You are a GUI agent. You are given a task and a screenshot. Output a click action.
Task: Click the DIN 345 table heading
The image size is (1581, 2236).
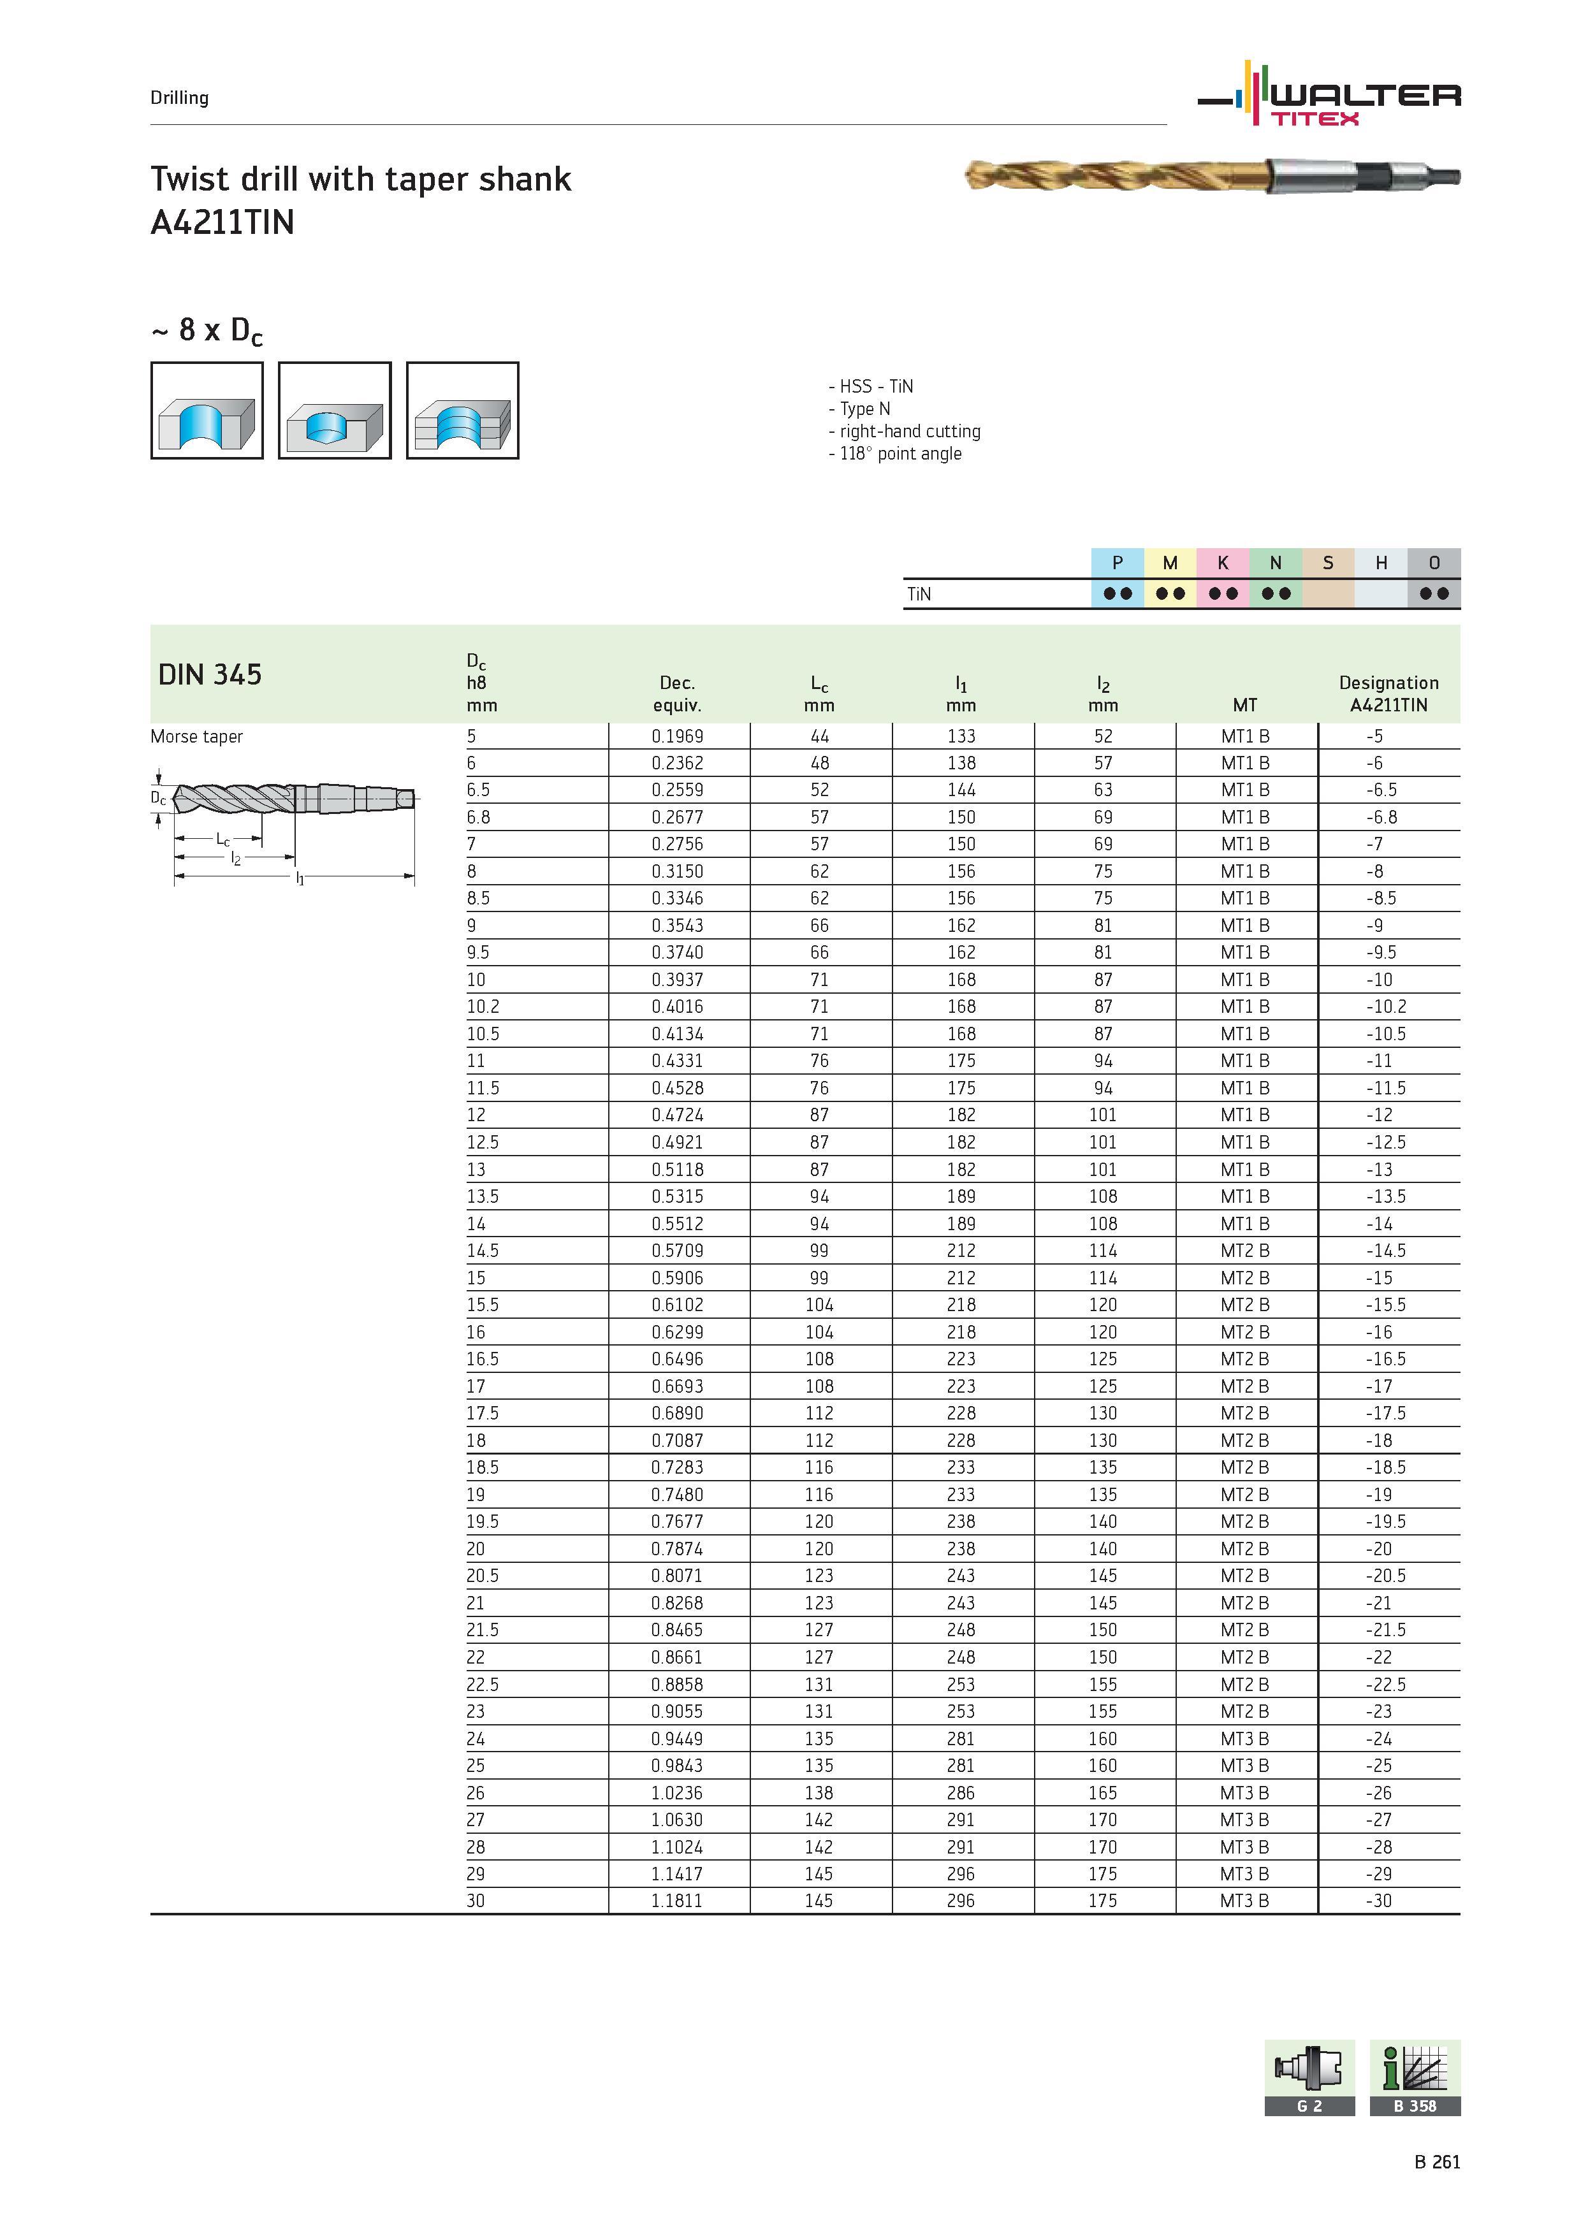(x=210, y=675)
